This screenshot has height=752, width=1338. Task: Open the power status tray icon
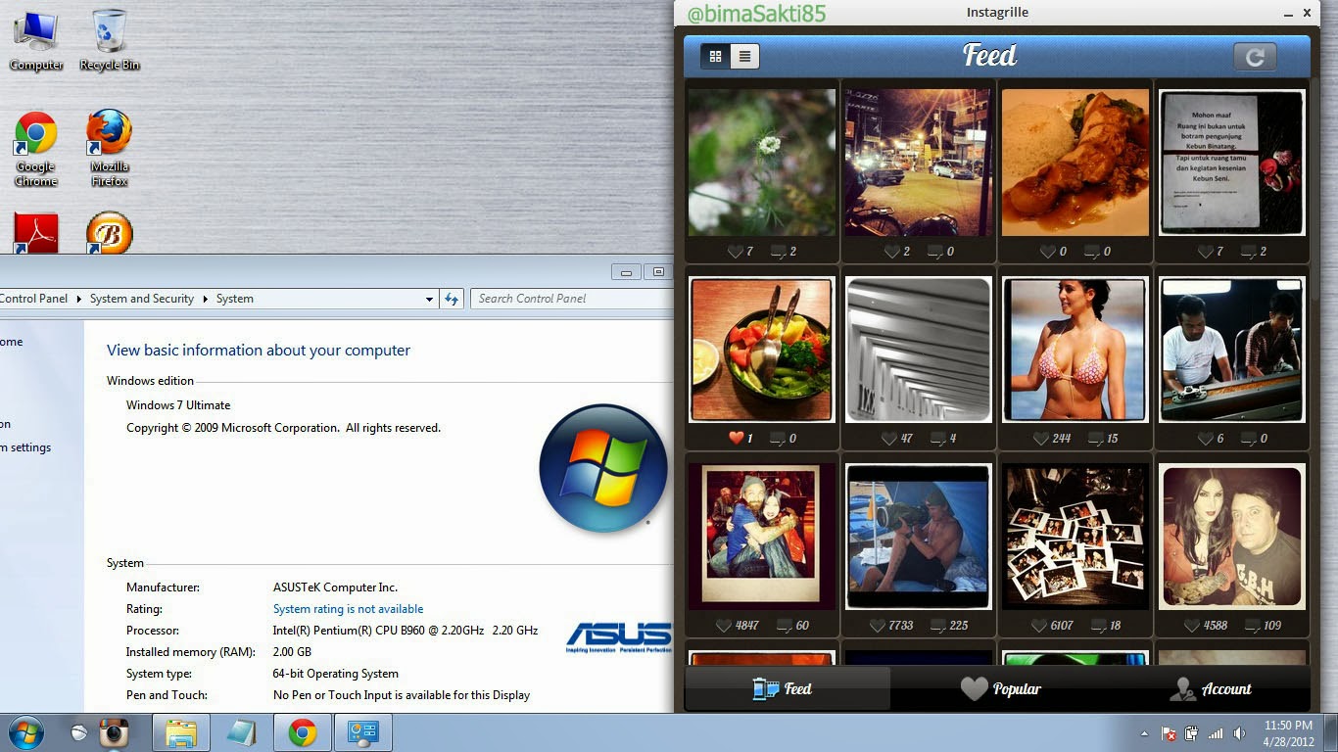[x=1192, y=733]
